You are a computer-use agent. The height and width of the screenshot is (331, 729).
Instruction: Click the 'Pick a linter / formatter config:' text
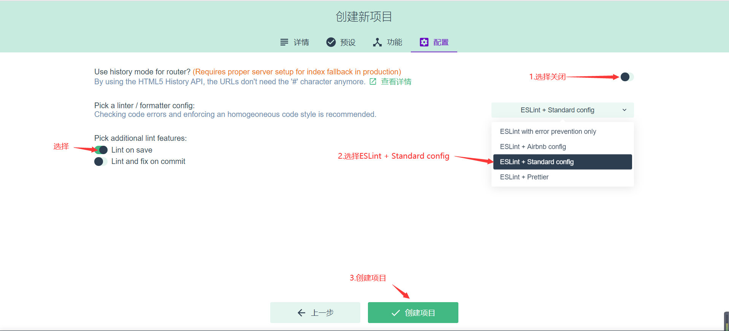point(144,106)
